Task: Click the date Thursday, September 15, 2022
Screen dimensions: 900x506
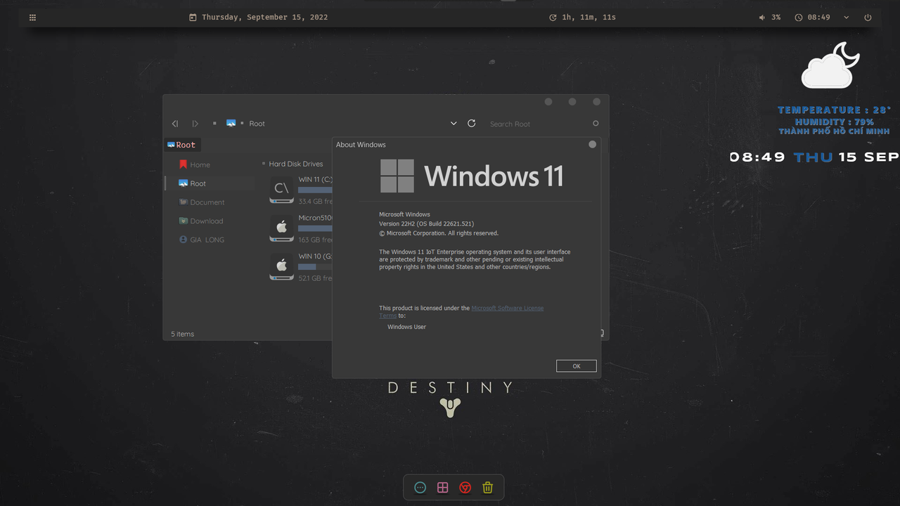Action: (x=265, y=18)
